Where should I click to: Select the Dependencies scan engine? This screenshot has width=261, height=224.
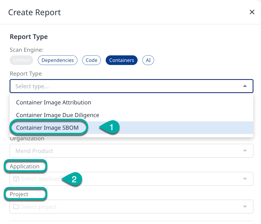pyautogui.click(x=58, y=60)
